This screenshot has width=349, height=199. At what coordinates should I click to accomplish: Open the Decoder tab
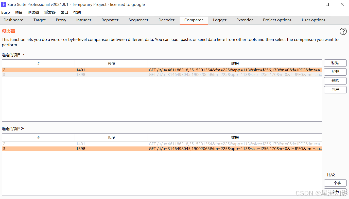click(x=166, y=20)
